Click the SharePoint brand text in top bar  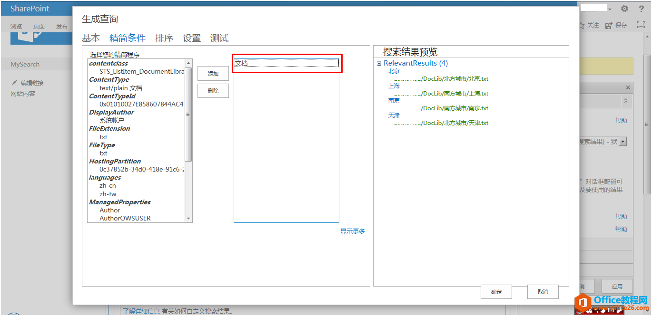30,9
